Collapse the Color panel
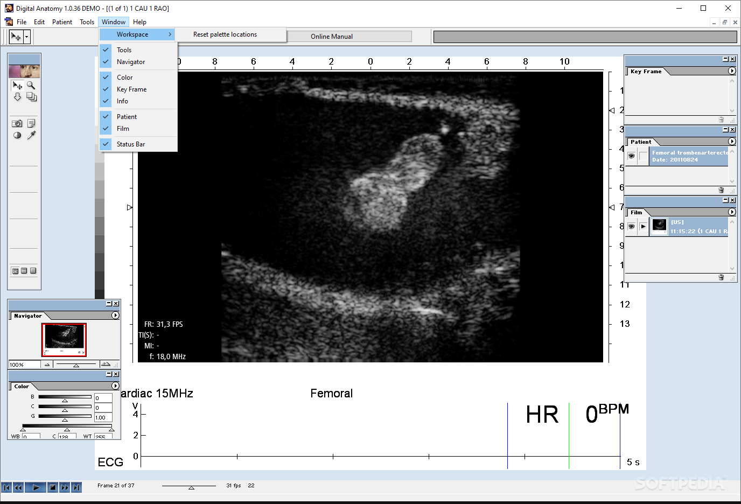The width and height of the screenshot is (741, 504). (109, 374)
